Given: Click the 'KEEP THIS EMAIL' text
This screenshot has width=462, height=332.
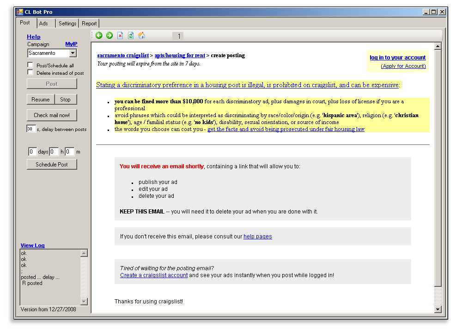Looking at the screenshot, I should 142,212.
